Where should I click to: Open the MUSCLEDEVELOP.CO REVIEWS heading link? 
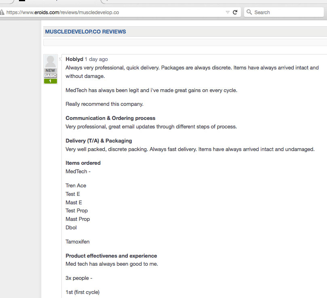(x=86, y=31)
